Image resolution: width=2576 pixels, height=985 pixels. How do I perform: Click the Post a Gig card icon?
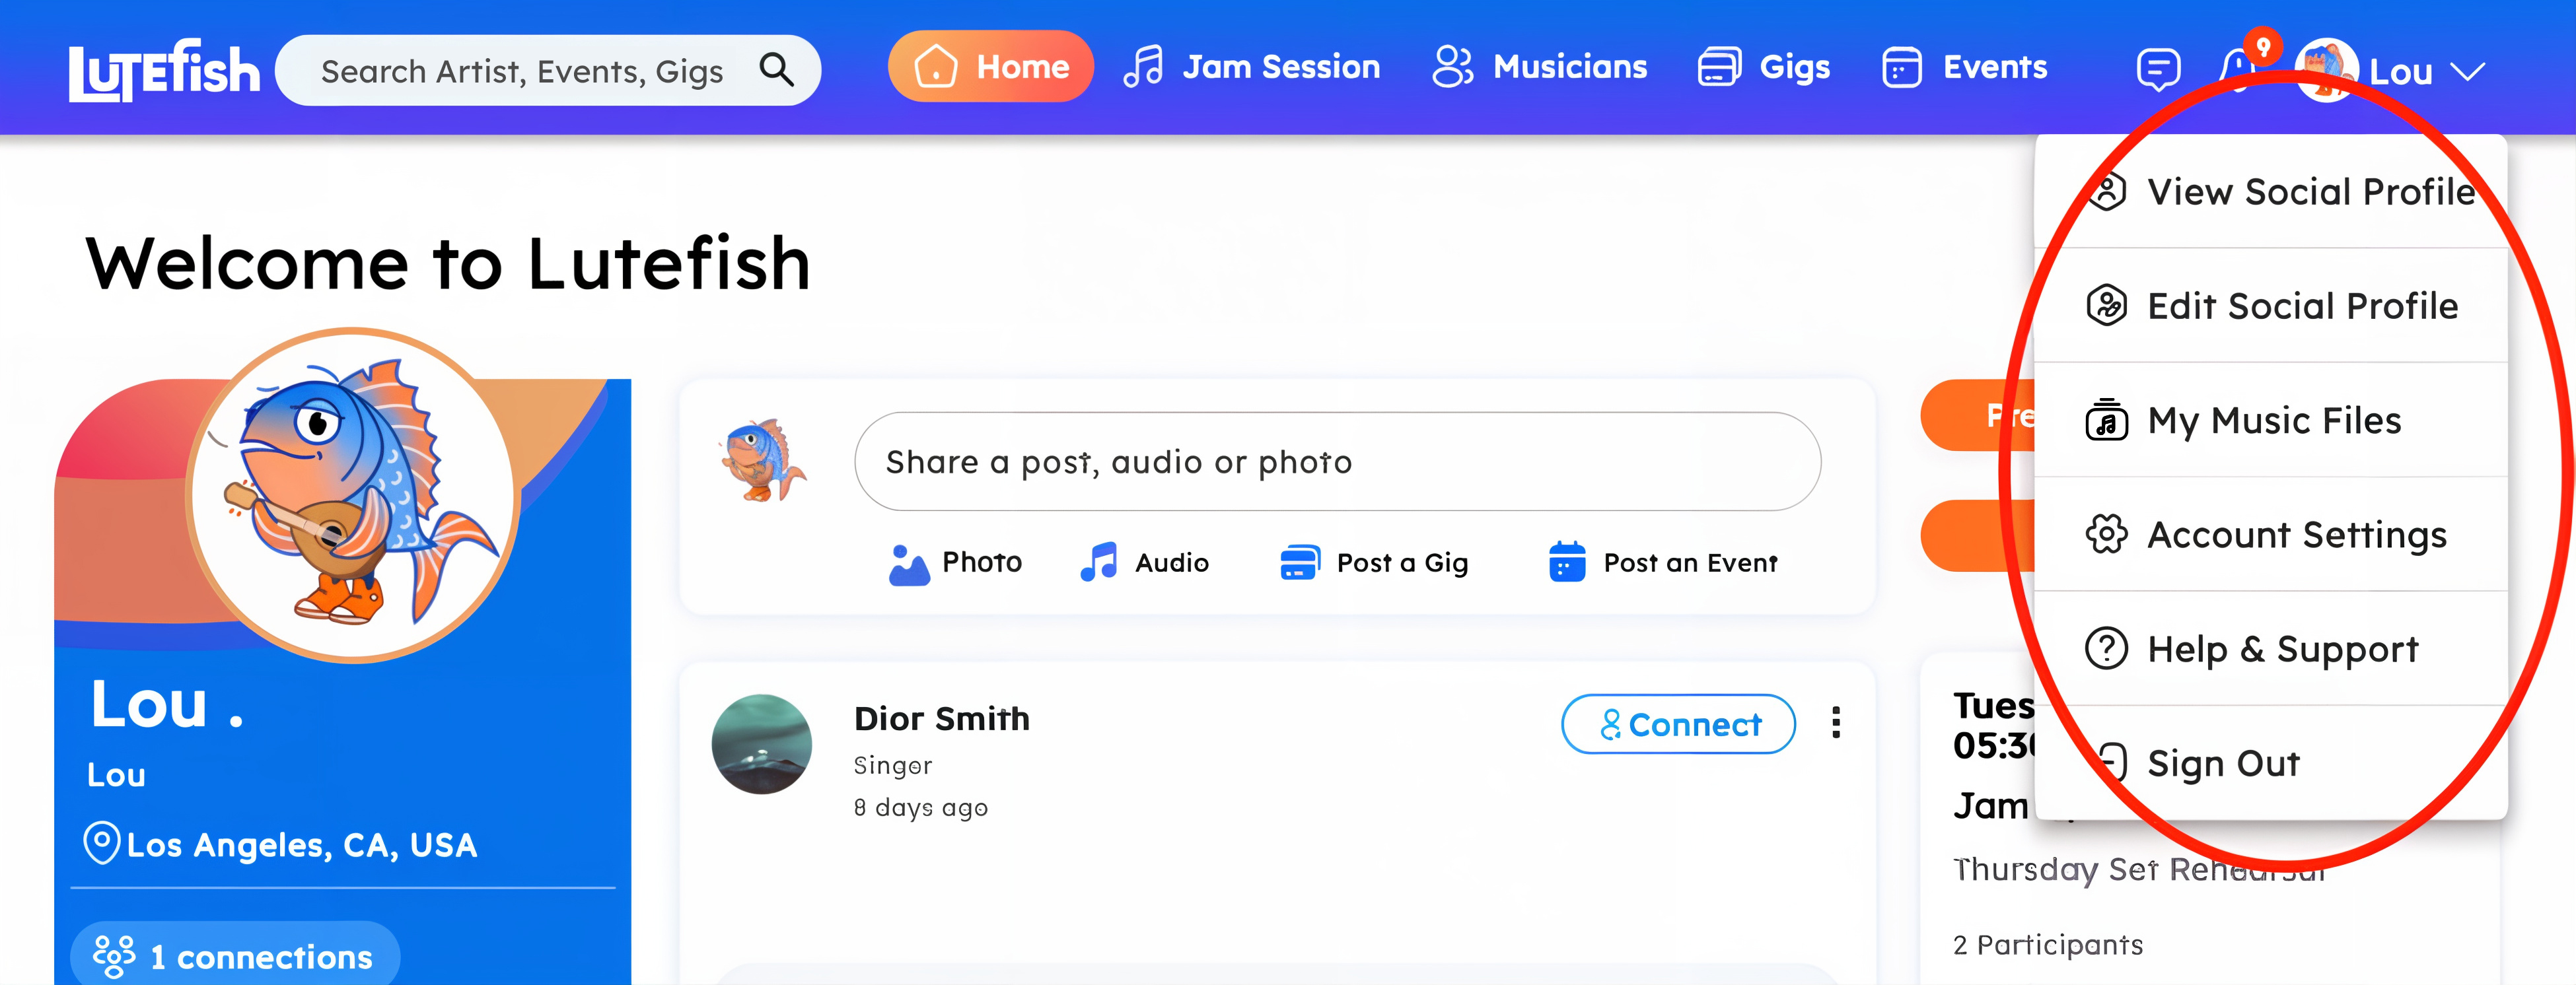pos(1299,562)
